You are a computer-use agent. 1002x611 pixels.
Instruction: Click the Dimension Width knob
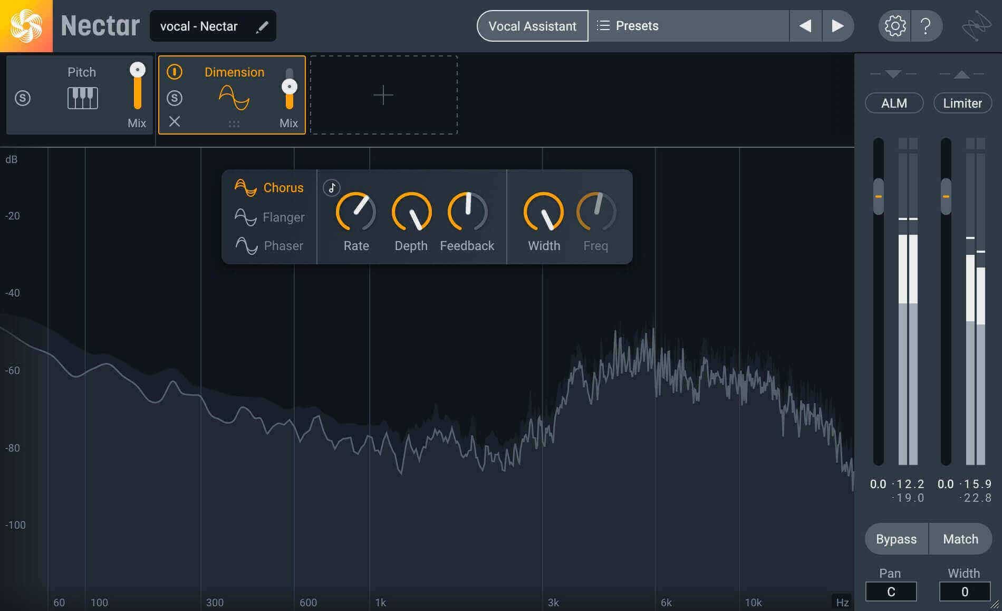tap(544, 212)
